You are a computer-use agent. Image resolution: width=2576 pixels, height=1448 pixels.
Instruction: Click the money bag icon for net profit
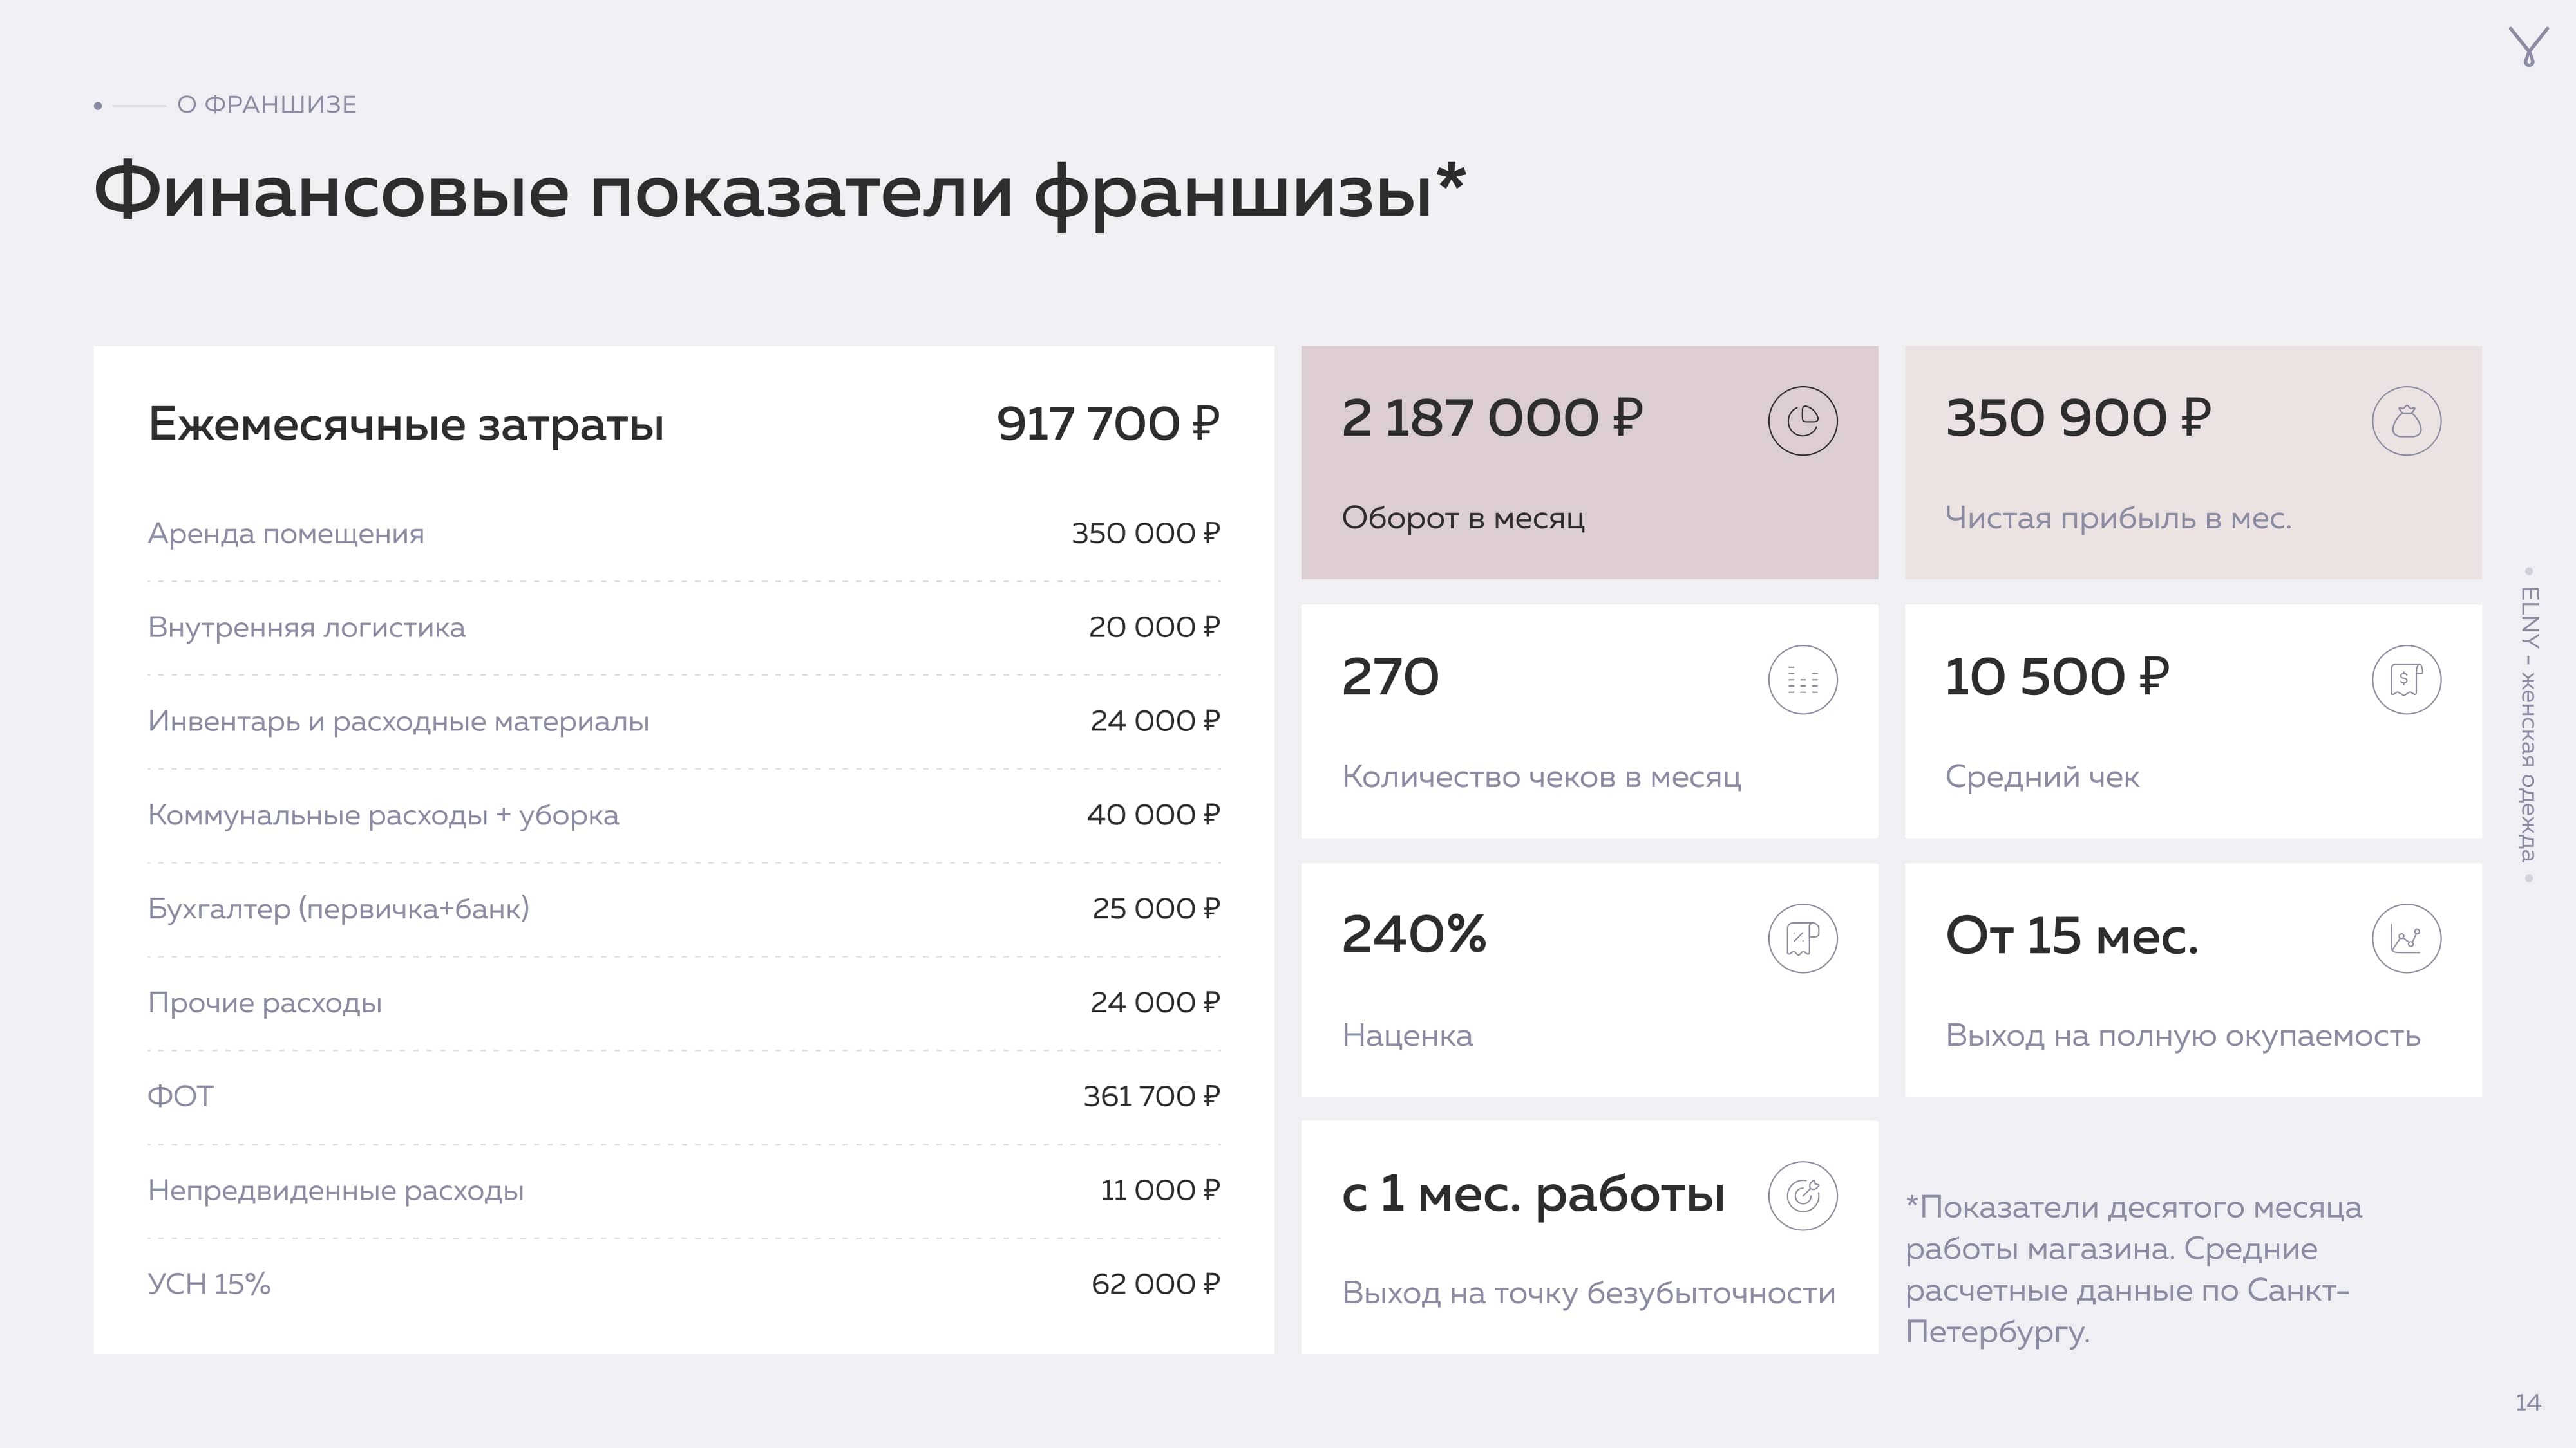[2406, 421]
